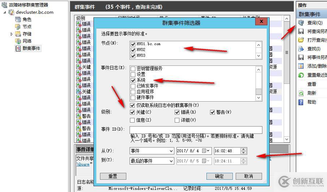Increase the 从 time 16:02:48 with spinner up
The image size is (327, 192).
(x=243, y=149)
